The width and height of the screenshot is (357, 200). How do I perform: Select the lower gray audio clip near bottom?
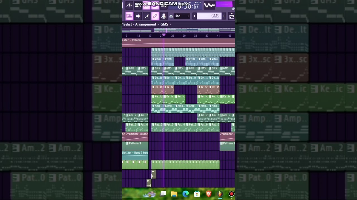(149, 183)
